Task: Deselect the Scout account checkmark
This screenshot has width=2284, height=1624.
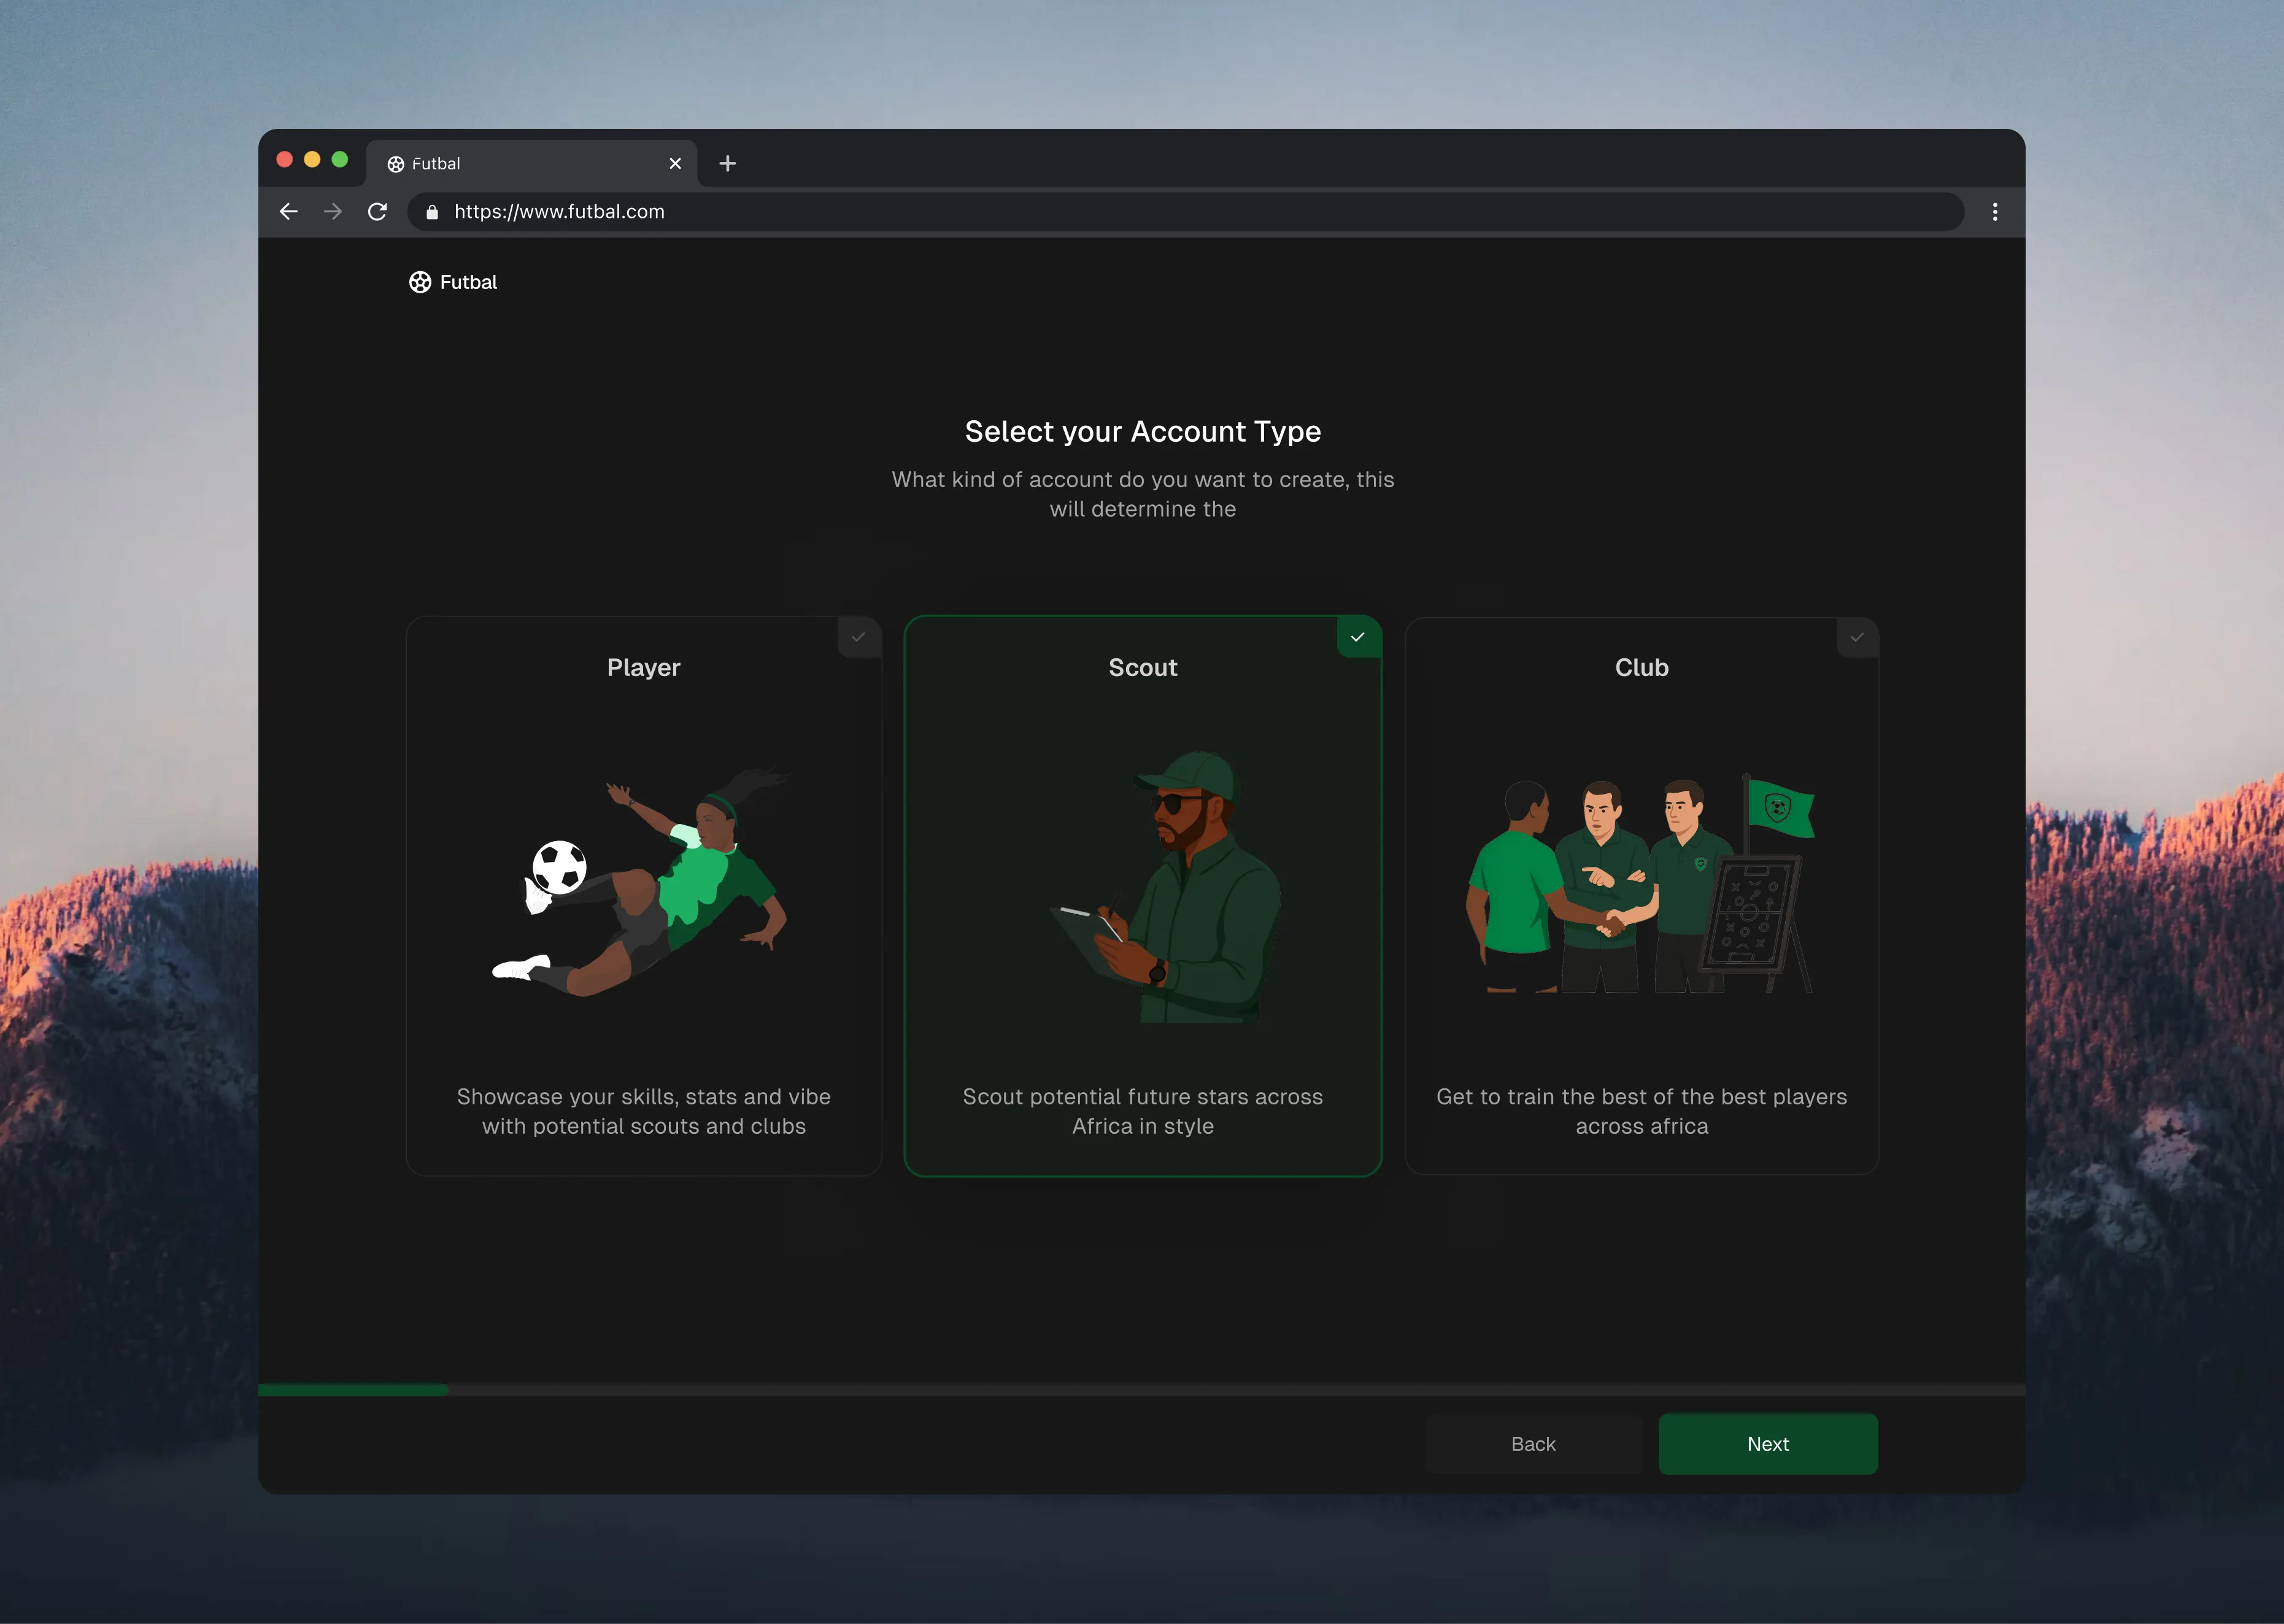Action: [1358, 637]
